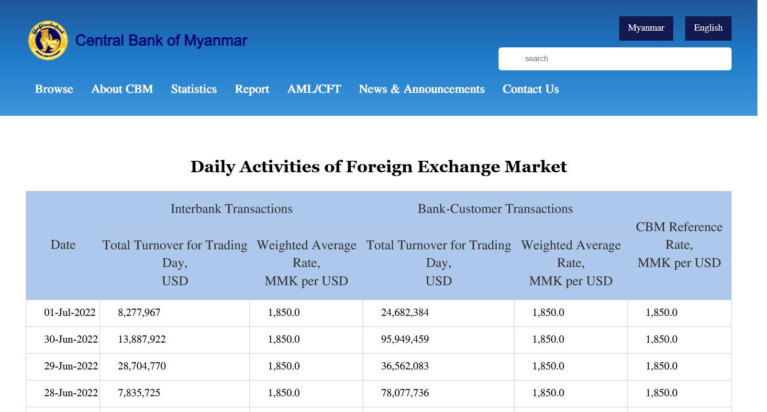This screenshot has width=767, height=412.
Task: Open the AML/CFT menu
Action: point(314,89)
